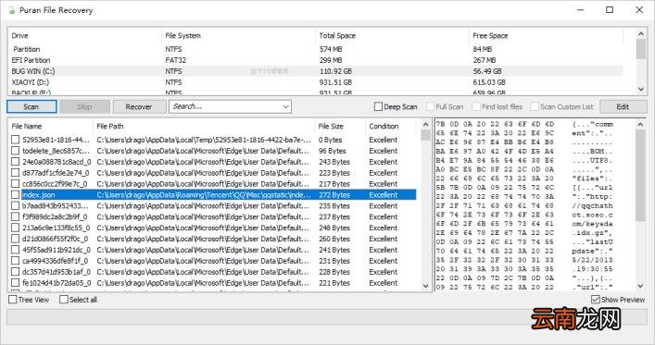The image size is (655, 345).
Task: Click the hex preview scrollbar down arrow
Action: click(640, 286)
